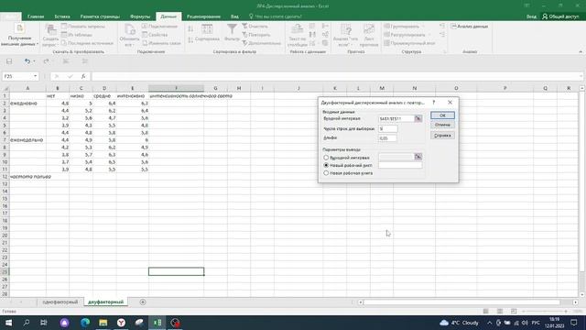
Task: Click the Вход sign-in link
Action: (x=531, y=16)
